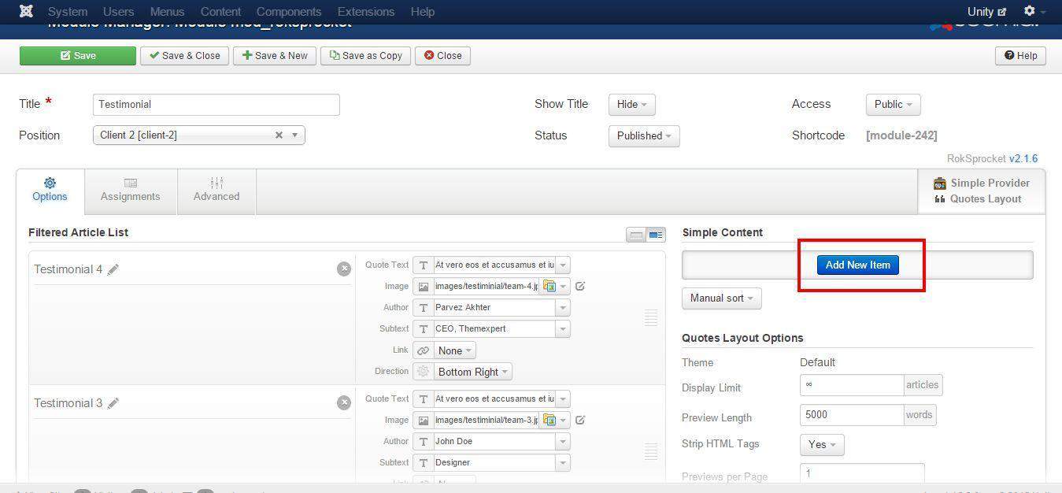The height and width of the screenshot is (493, 1062).
Task: Click the Link chain icon for Testimonial 4
Action: (x=424, y=350)
